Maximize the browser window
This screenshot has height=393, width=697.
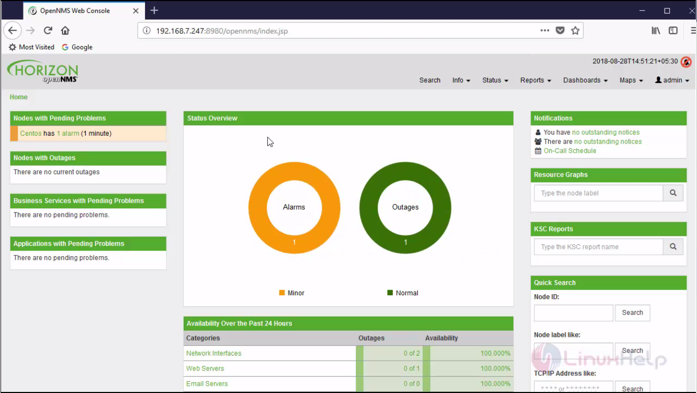click(x=667, y=10)
